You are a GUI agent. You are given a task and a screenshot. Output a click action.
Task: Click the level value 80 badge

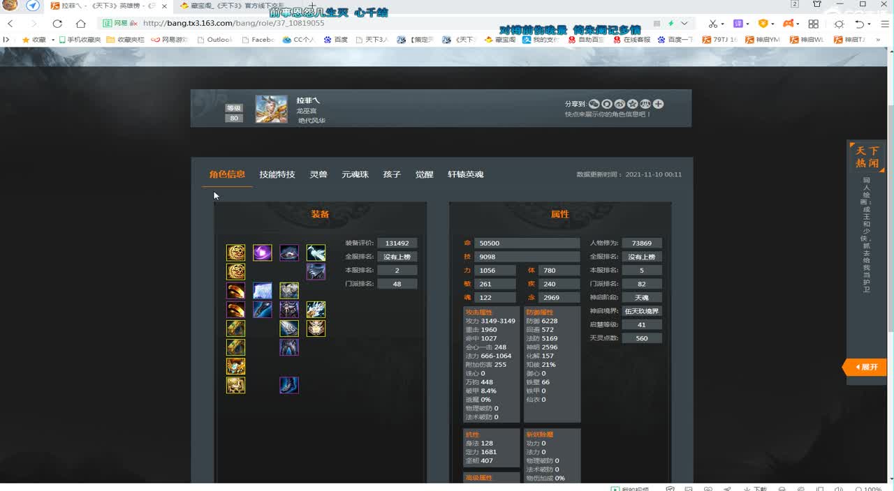(x=234, y=119)
